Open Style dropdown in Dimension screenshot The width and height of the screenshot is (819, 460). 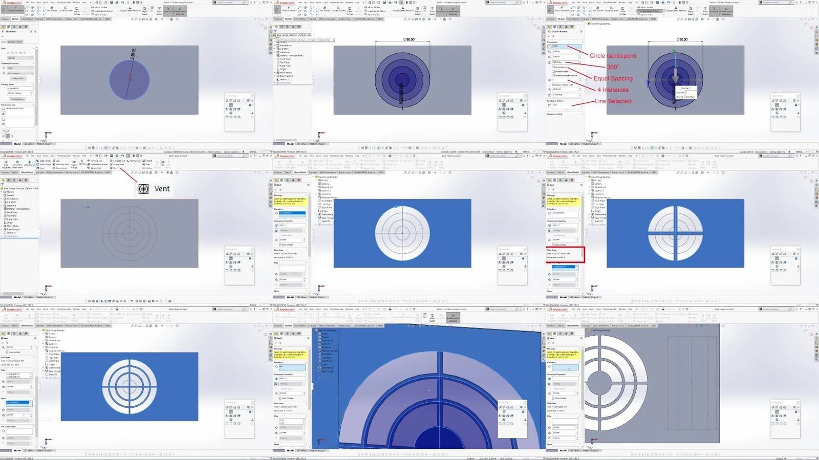pyautogui.click(x=20, y=58)
